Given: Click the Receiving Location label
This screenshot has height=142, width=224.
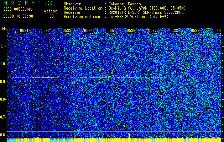Looking at the screenshot, I should [83, 8].
